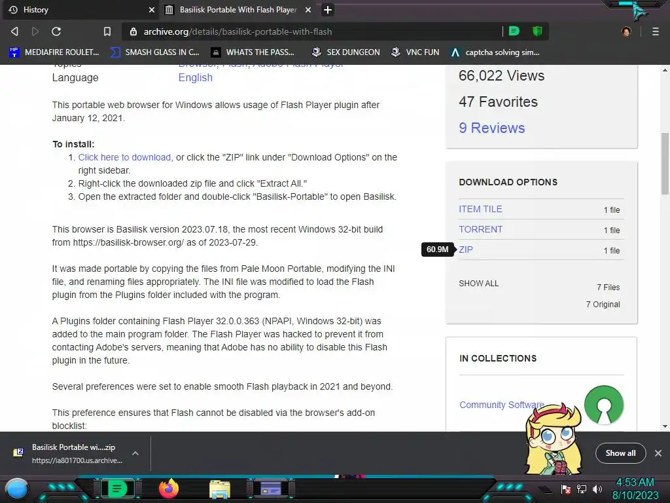
Task: Open a new tab with plus button
Action: coord(328,10)
